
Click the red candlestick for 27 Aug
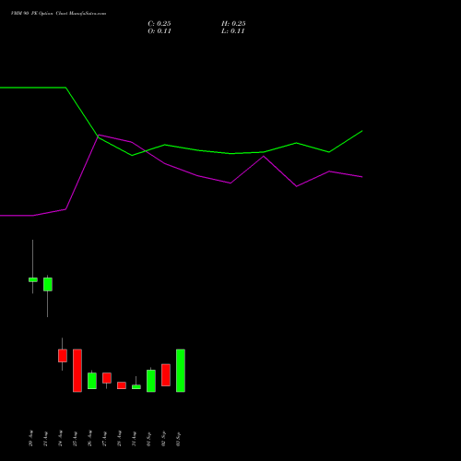(x=107, y=378)
